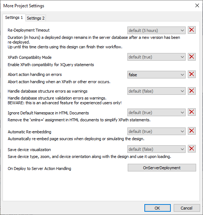Switch to the Settings 2 tab
This screenshot has width=203, height=215.
tap(36, 18)
